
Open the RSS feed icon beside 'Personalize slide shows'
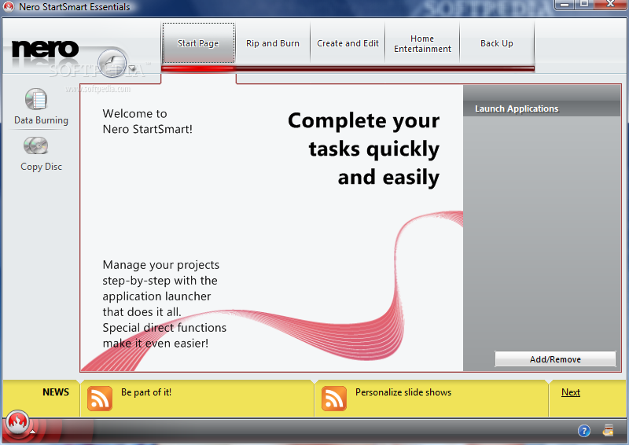(x=333, y=399)
